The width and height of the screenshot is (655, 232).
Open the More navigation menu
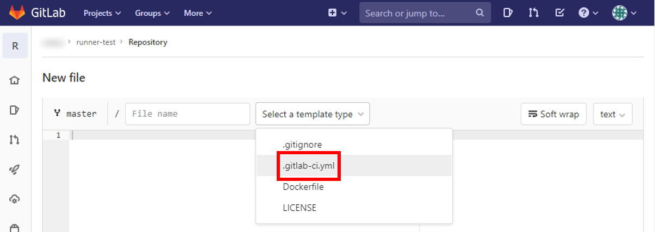click(198, 13)
